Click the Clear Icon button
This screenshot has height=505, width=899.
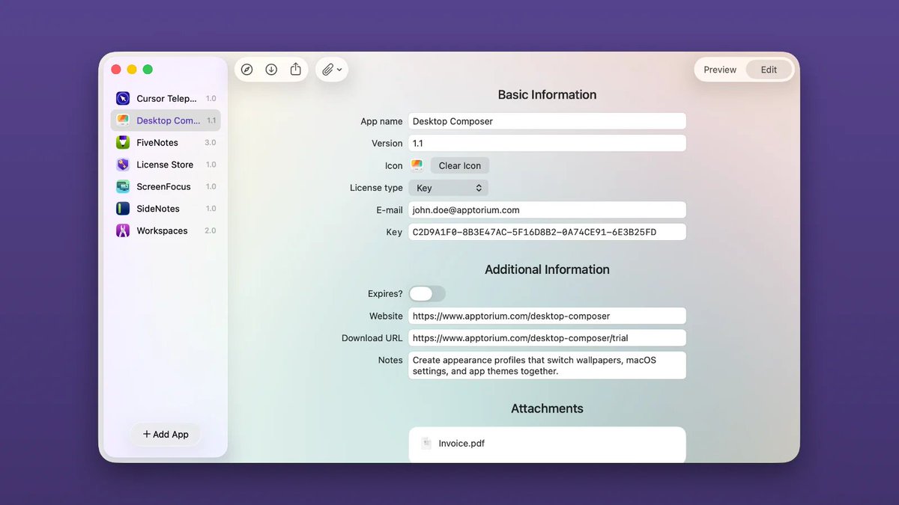click(x=460, y=165)
